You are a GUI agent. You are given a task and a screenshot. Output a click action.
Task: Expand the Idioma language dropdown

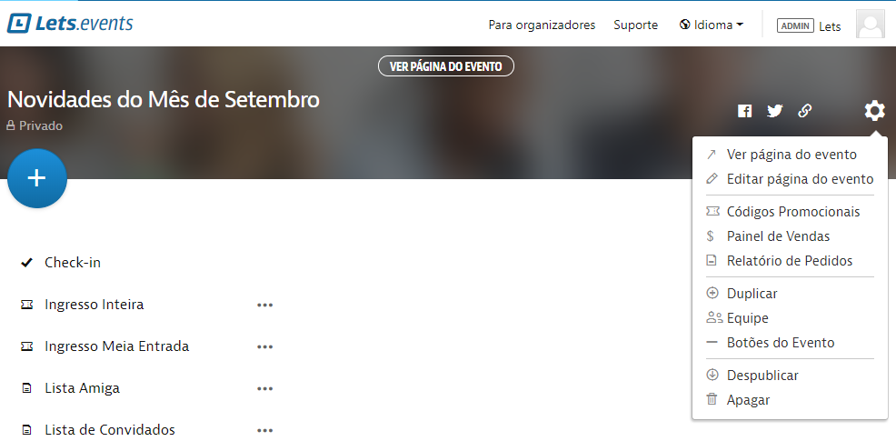pyautogui.click(x=712, y=25)
